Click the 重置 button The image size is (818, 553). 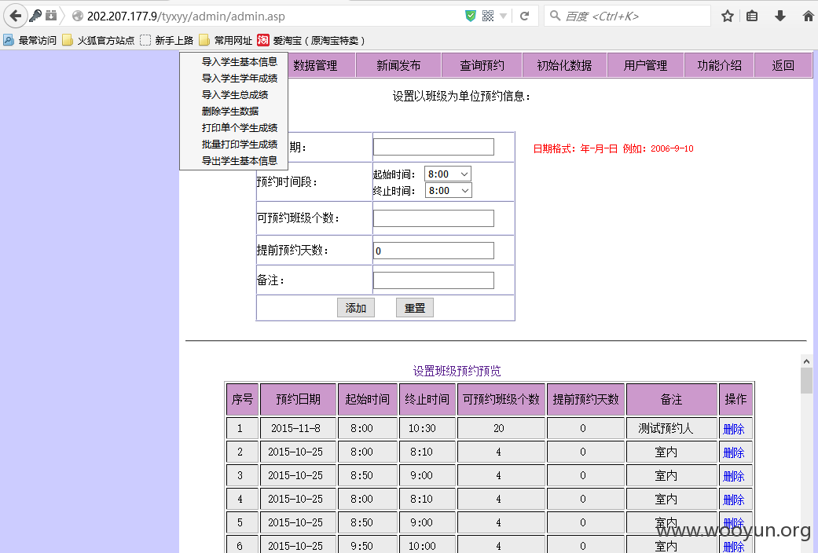tap(415, 308)
